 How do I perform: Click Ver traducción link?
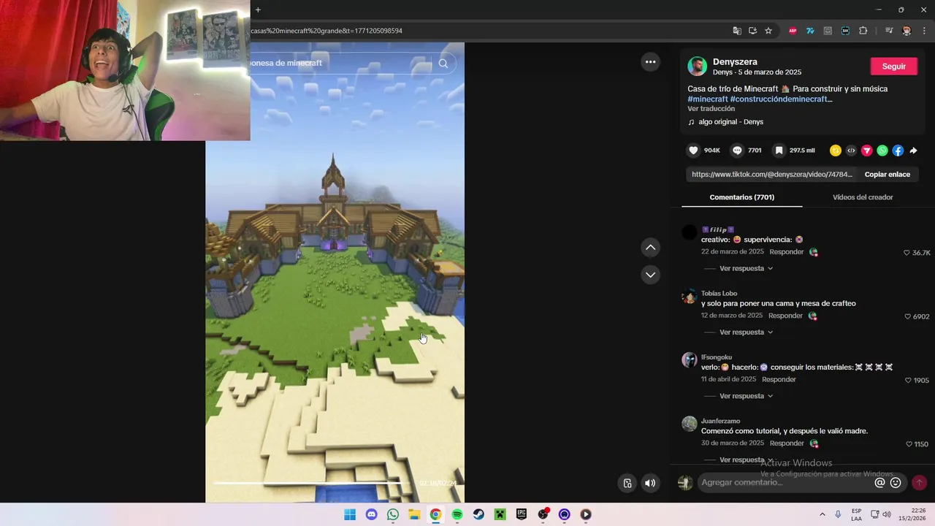click(711, 109)
